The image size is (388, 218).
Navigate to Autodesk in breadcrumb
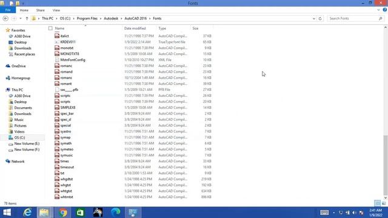point(111,19)
